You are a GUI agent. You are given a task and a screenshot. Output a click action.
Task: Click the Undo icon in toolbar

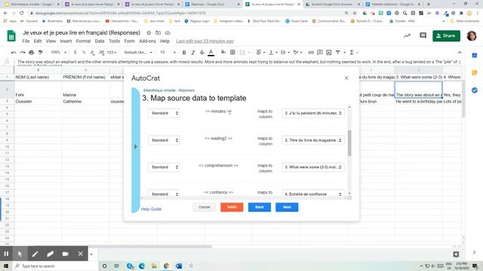coord(14,53)
